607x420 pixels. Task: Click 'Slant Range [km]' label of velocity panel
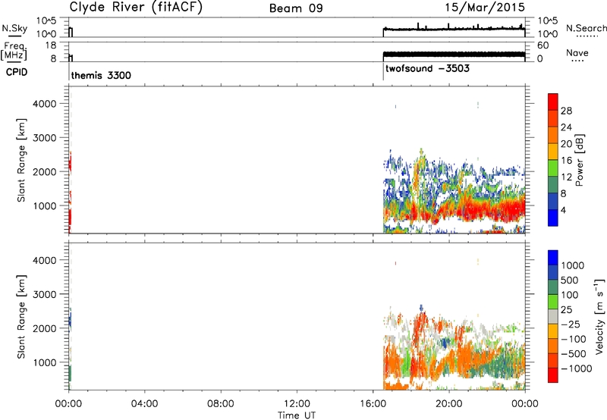(x=21, y=317)
